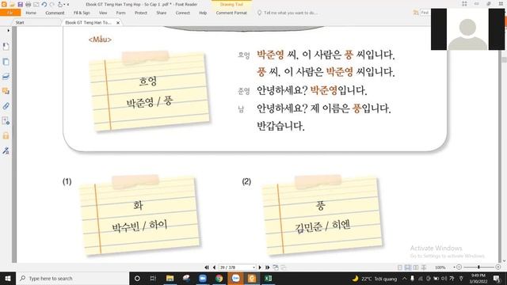The image size is (507, 285).
Task: Select single page view mode
Action: [400, 268]
